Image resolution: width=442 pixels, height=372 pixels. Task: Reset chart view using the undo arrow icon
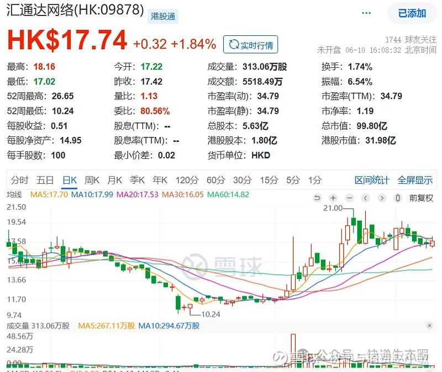click(318, 198)
